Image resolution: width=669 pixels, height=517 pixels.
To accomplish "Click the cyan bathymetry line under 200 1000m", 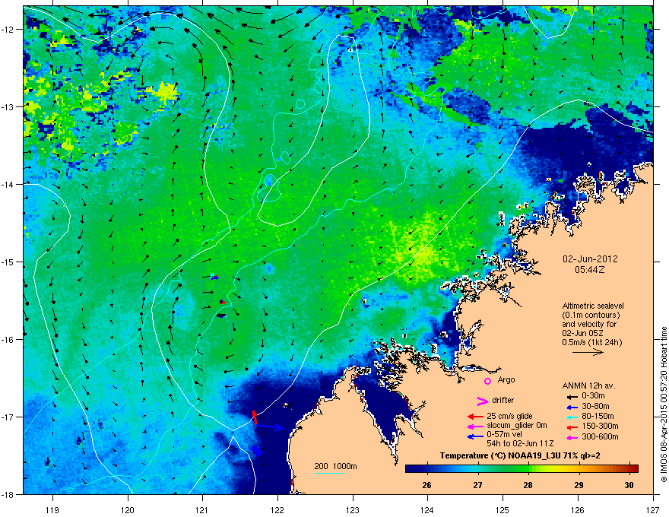I will pyautogui.click(x=330, y=474).
